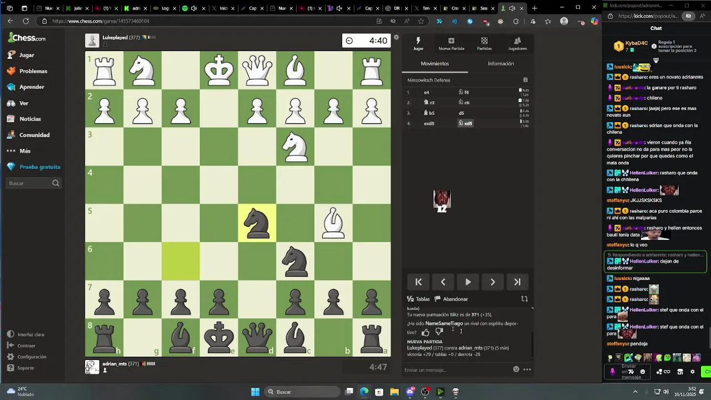This screenshot has width=711, height=400.
Task: Give thumbs up for sportsmanship
Action: tap(425, 332)
